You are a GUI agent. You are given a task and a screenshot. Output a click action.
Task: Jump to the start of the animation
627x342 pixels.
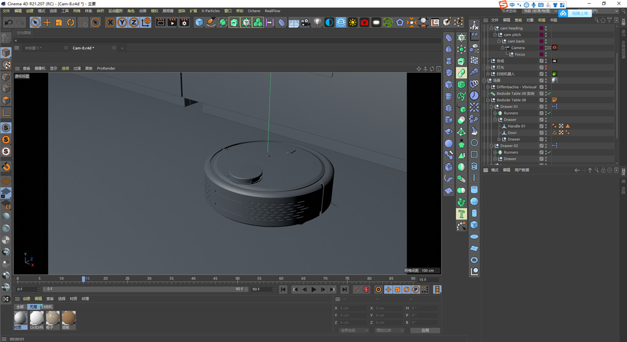(283, 290)
